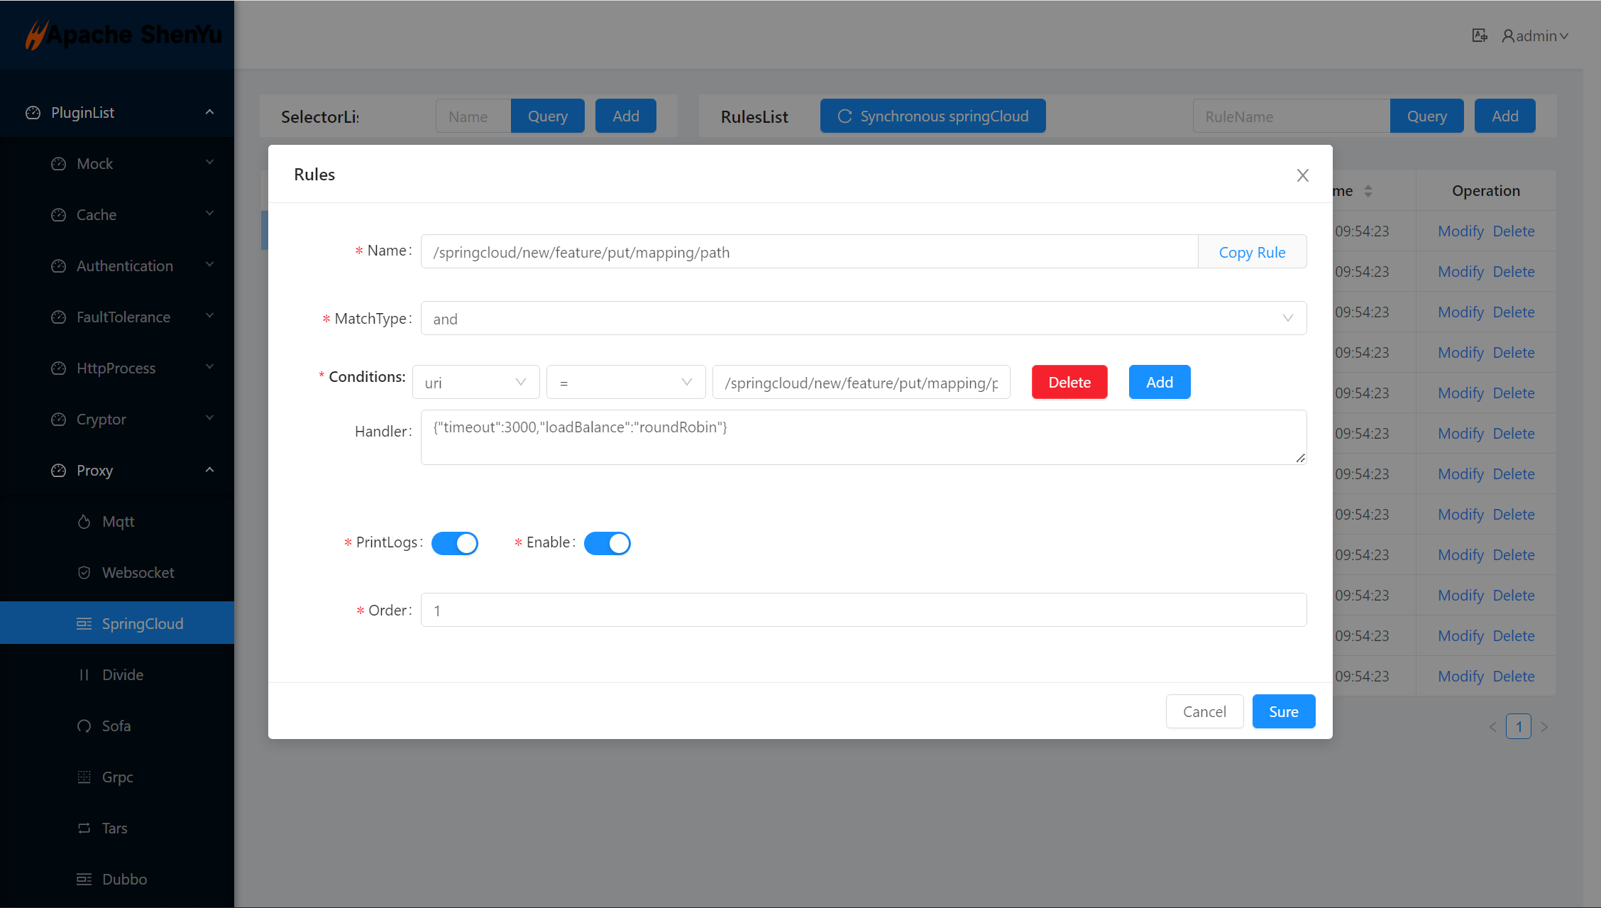Click the Grpc plugin icon
Screen dimensions: 1601x908
(84, 777)
